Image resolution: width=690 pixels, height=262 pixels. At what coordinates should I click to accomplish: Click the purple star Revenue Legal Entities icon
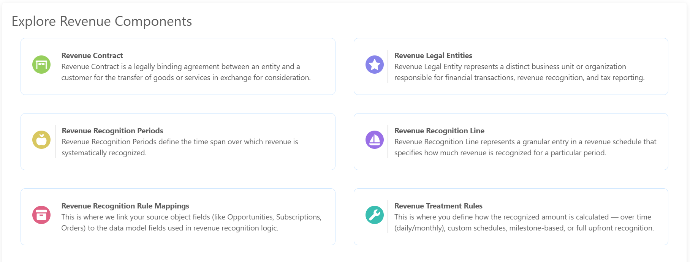[x=375, y=65]
